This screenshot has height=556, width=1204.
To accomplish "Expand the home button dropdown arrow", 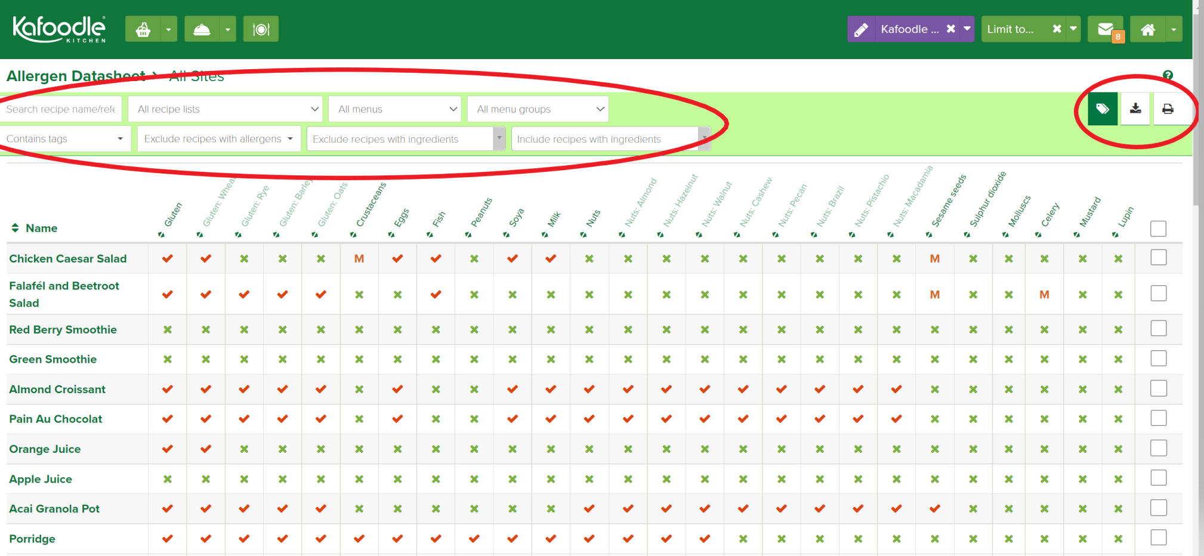I will [1174, 29].
